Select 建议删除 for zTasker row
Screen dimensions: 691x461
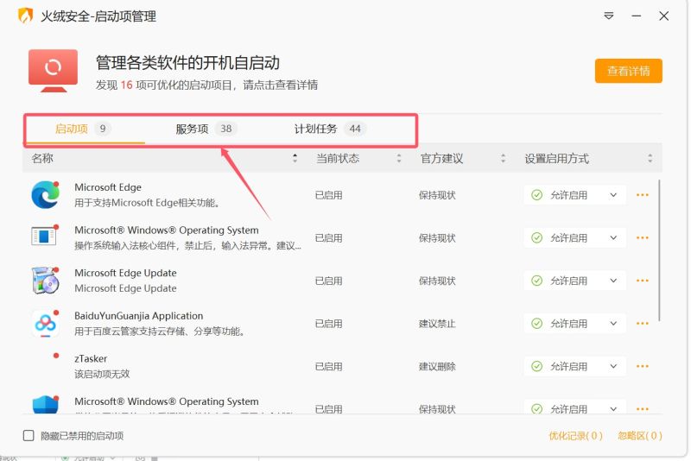tap(437, 366)
